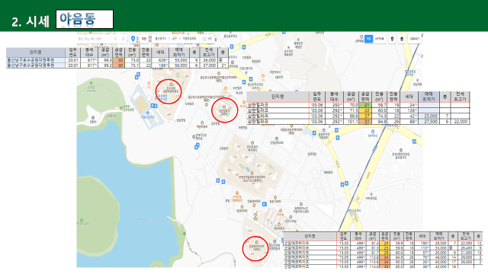
Task: Click into the map place search field
Action: point(95,39)
